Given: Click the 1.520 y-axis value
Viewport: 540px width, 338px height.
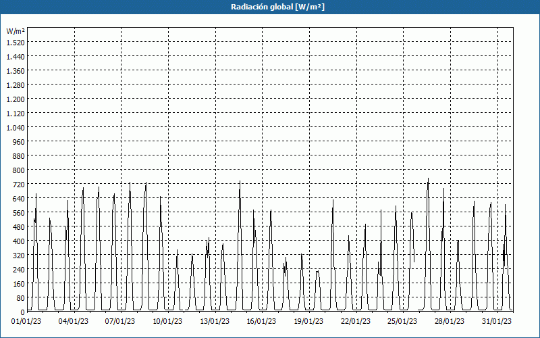Looking at the screenshot, I should (x=16, y=42).
